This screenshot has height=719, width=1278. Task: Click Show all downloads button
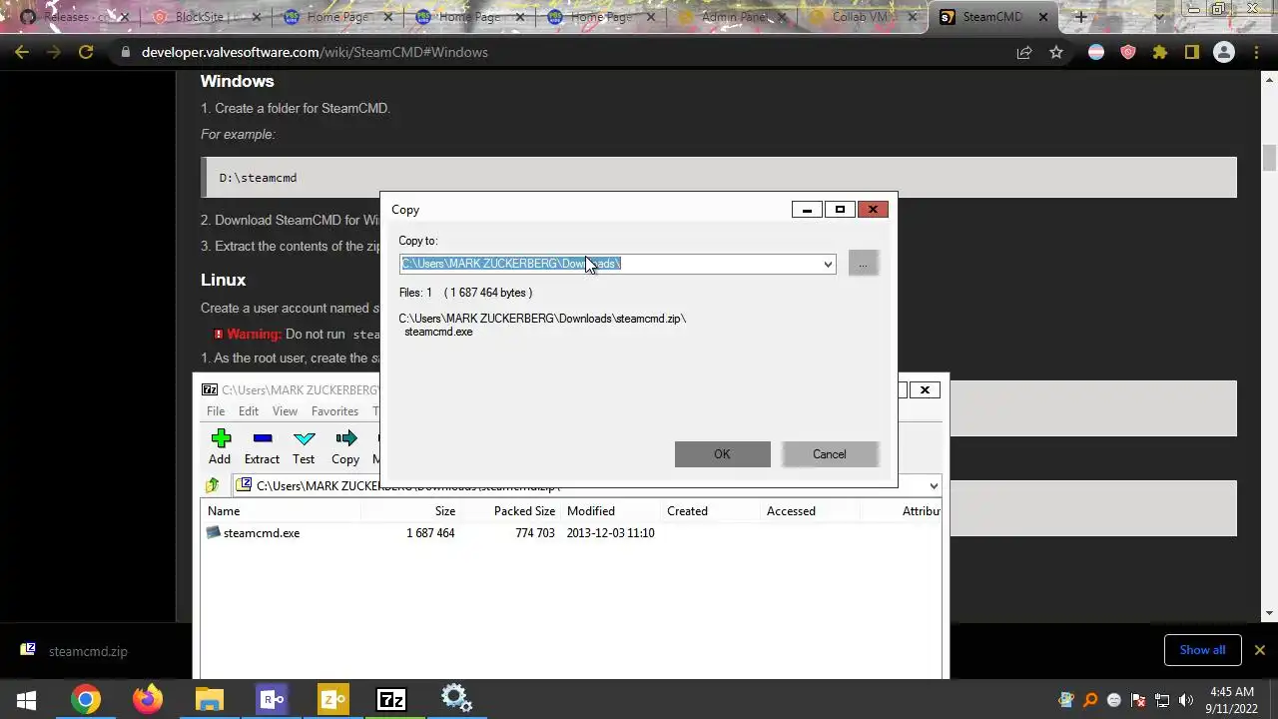(1202, 650)
